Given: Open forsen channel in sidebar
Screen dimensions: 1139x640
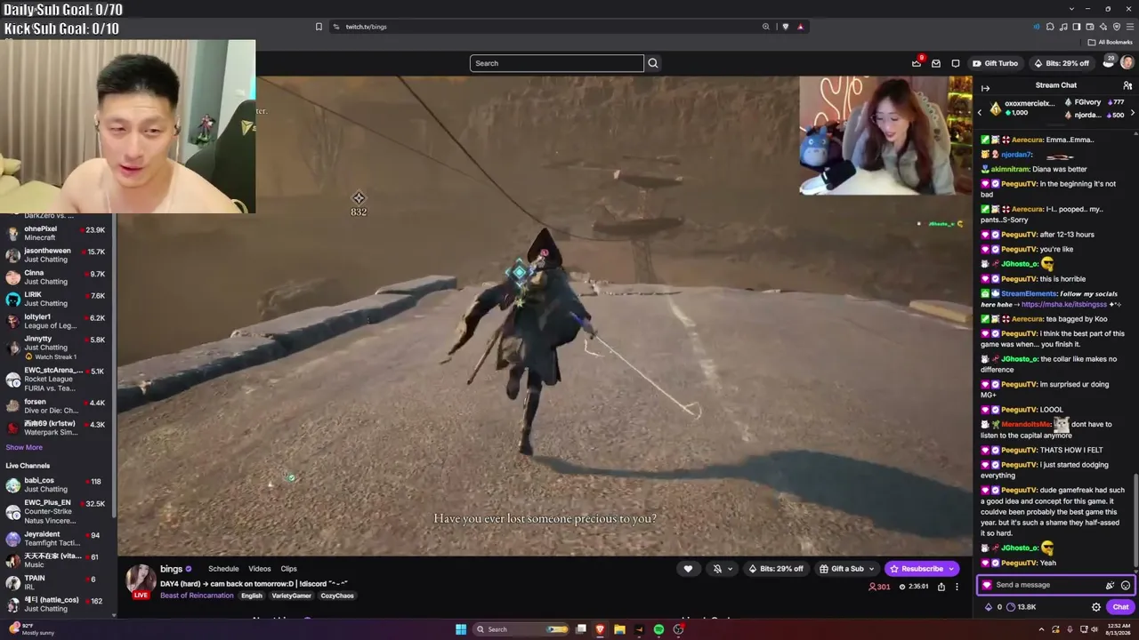Looking at the screenshot, I should click(56, 406).
